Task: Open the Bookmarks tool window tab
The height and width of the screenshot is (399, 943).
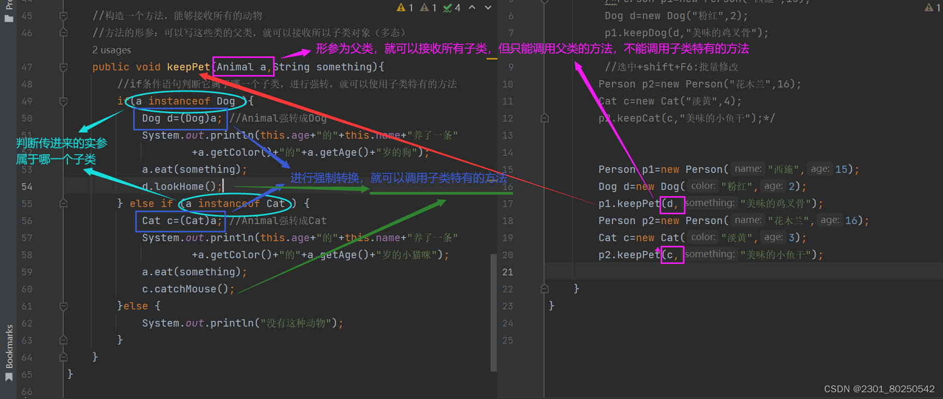Action: 9,346
